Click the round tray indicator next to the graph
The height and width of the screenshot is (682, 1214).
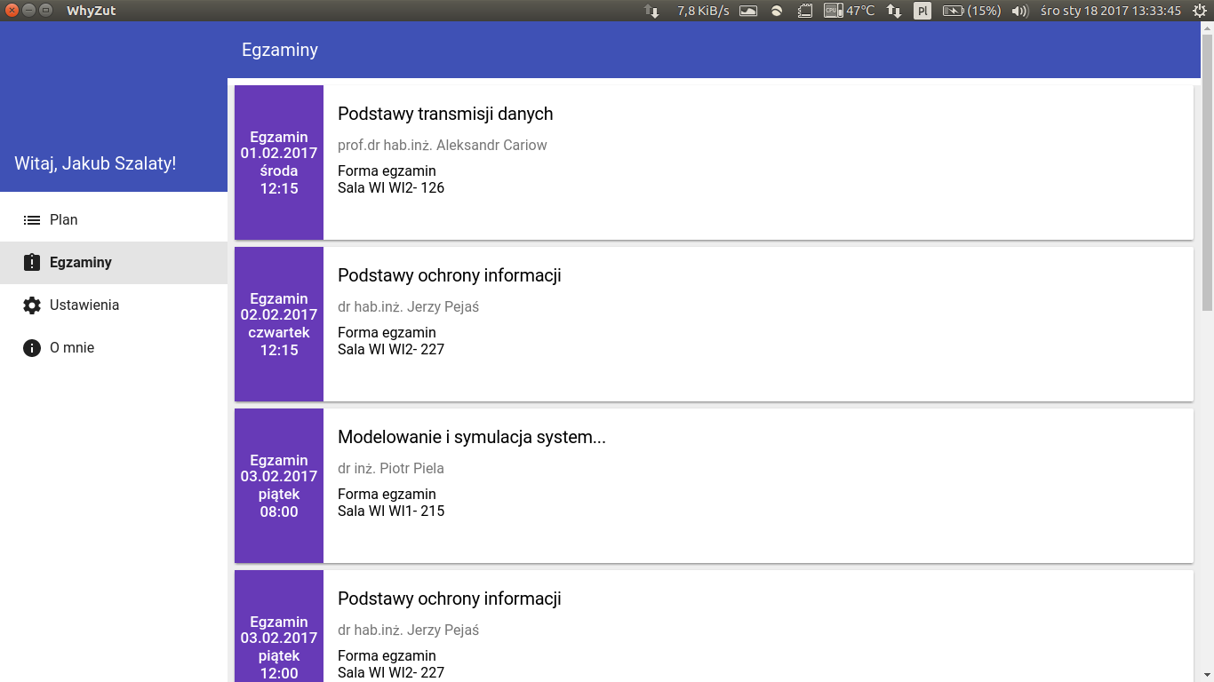[777, 11]
